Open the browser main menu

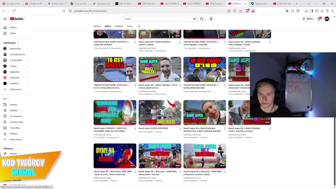pos(333,11)
